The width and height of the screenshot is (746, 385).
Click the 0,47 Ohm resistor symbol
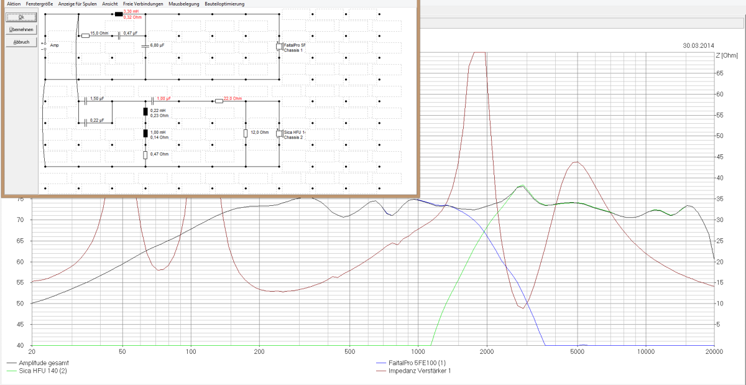click(145, 155)
